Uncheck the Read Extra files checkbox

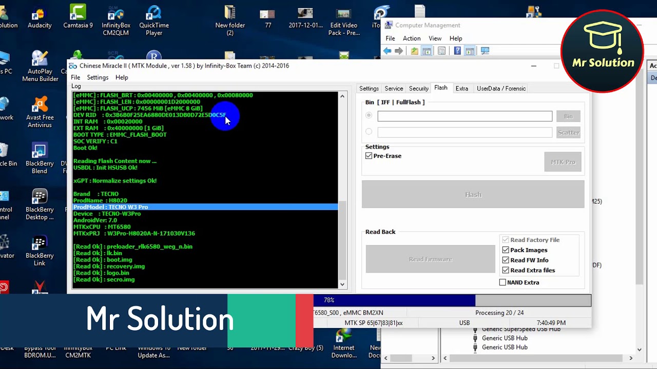click(506, 271)
